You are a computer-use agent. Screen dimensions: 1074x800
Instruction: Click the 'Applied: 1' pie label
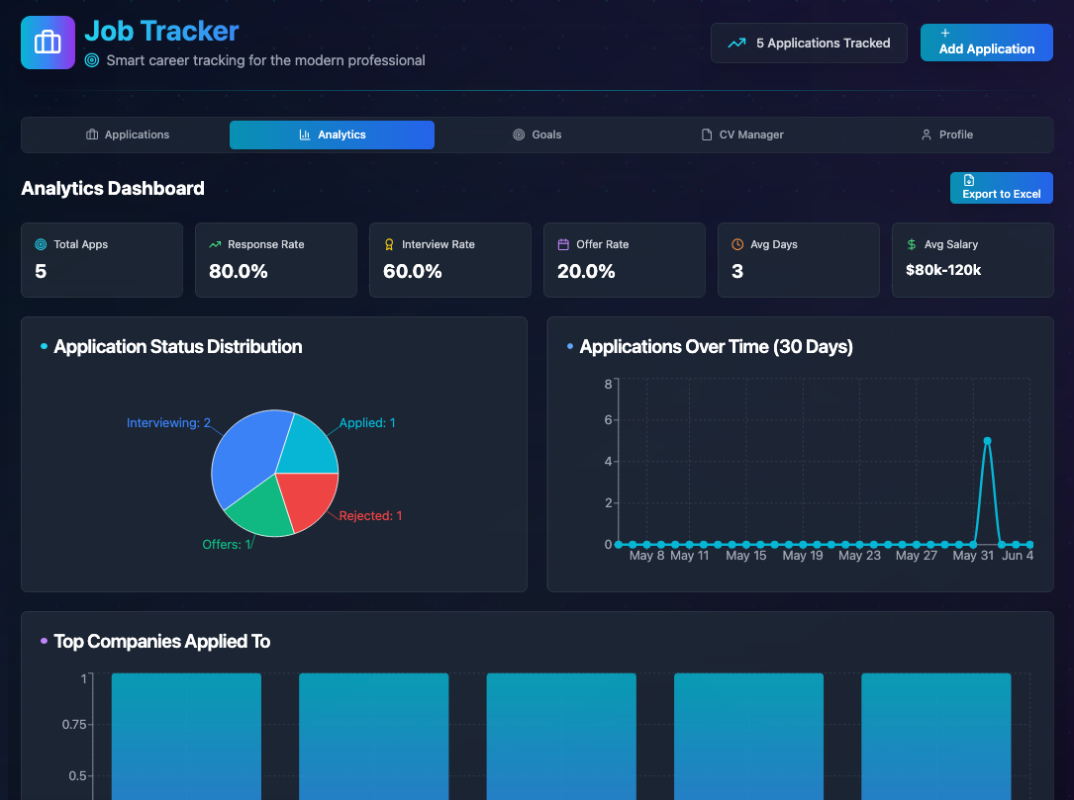click(x=367, y=423)
